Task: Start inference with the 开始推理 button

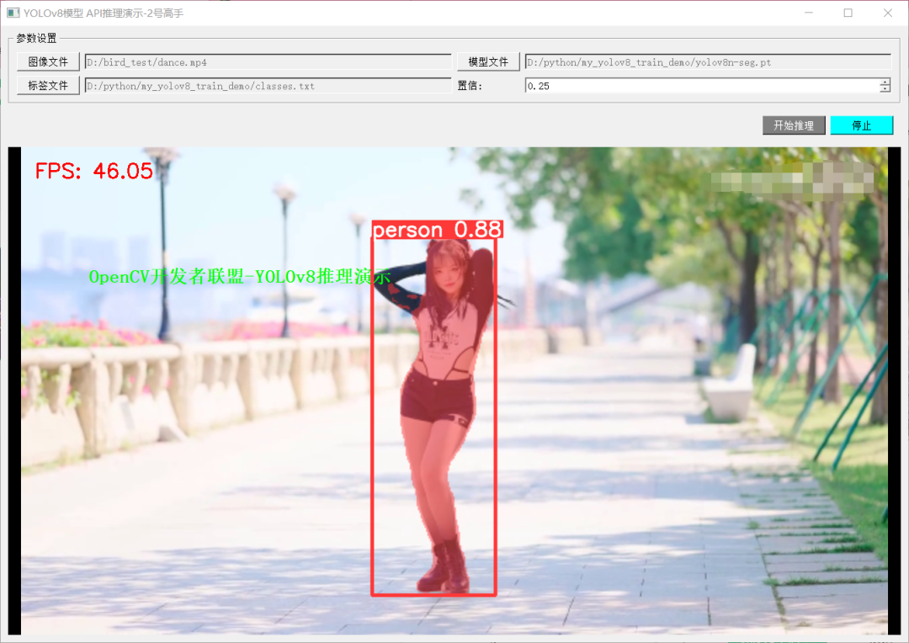Action: (794, 125)
